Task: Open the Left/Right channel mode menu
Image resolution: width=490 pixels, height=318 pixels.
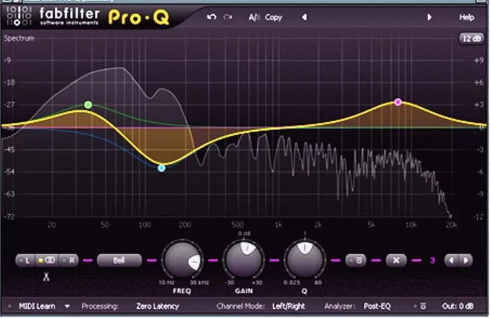Action: 288,306
